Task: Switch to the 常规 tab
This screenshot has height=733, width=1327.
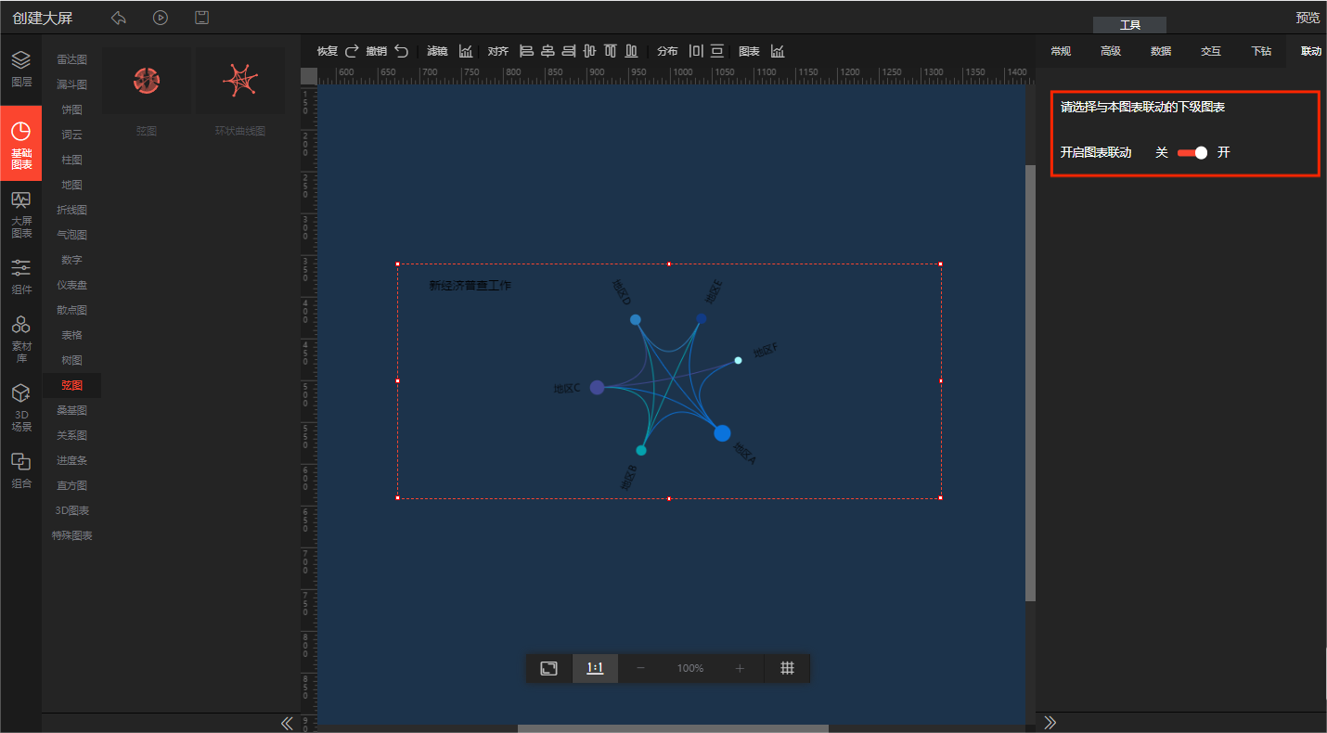Action: 1061,51
